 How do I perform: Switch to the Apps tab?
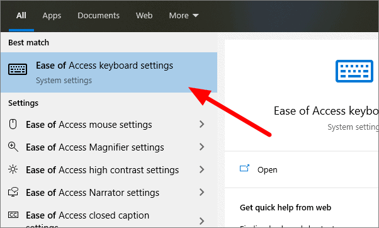point(52,16)
